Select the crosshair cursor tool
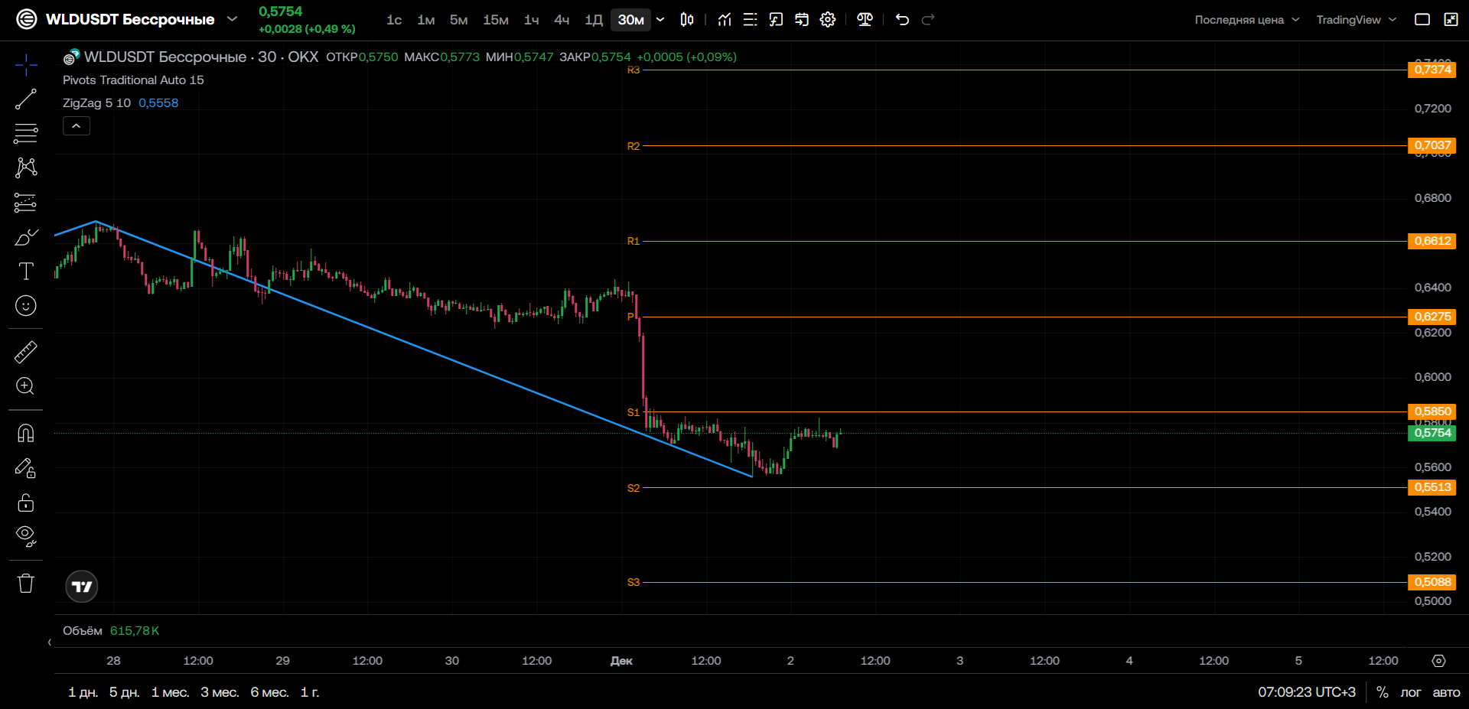The width and height of the screenshot is (1469, 709). pyautogui.click(x=26, y=65)
